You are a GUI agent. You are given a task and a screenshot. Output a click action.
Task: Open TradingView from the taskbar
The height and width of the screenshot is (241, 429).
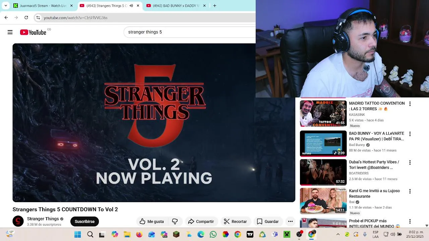click(x=250, y=234)
